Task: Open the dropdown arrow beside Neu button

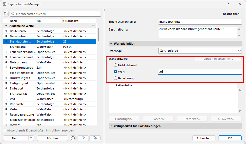Action: coord(31,138)
